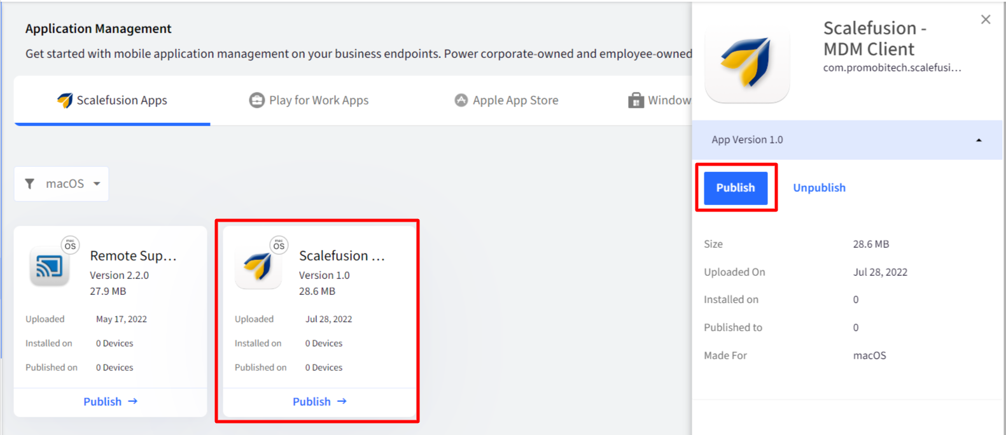1006x435 pixels.
Task: Click Publish under Scalefusion app card
Action: coord(319,402)
